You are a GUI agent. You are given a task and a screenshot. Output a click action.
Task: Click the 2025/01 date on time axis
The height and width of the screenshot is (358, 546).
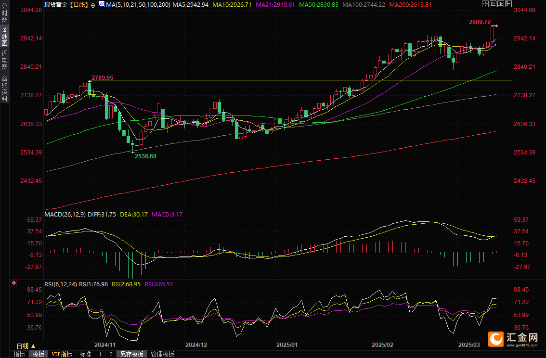pyautogui.click(x=287, y=345)
